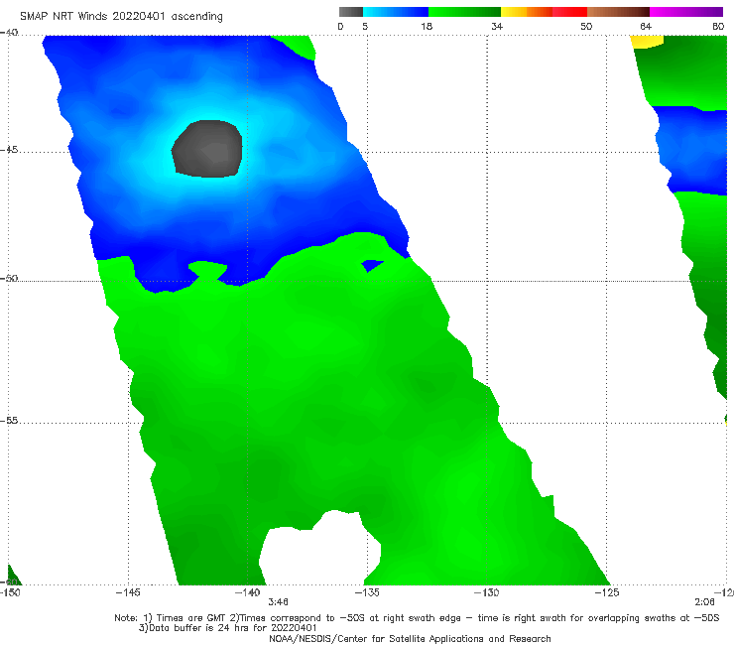Click the longitude axis label '-130'

pyautogui.click(x=487, y=592)
